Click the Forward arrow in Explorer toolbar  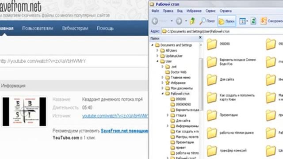click(x=179, y=21)
